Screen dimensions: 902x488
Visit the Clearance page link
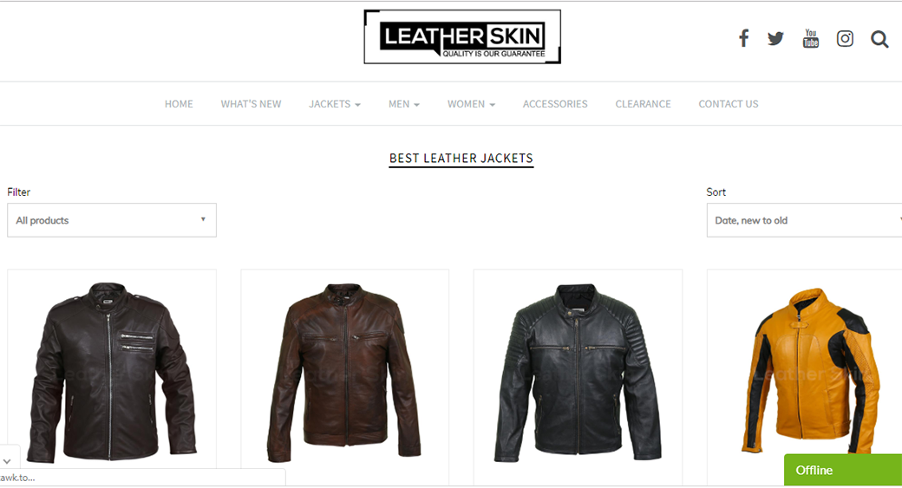(x=644, y=104)
